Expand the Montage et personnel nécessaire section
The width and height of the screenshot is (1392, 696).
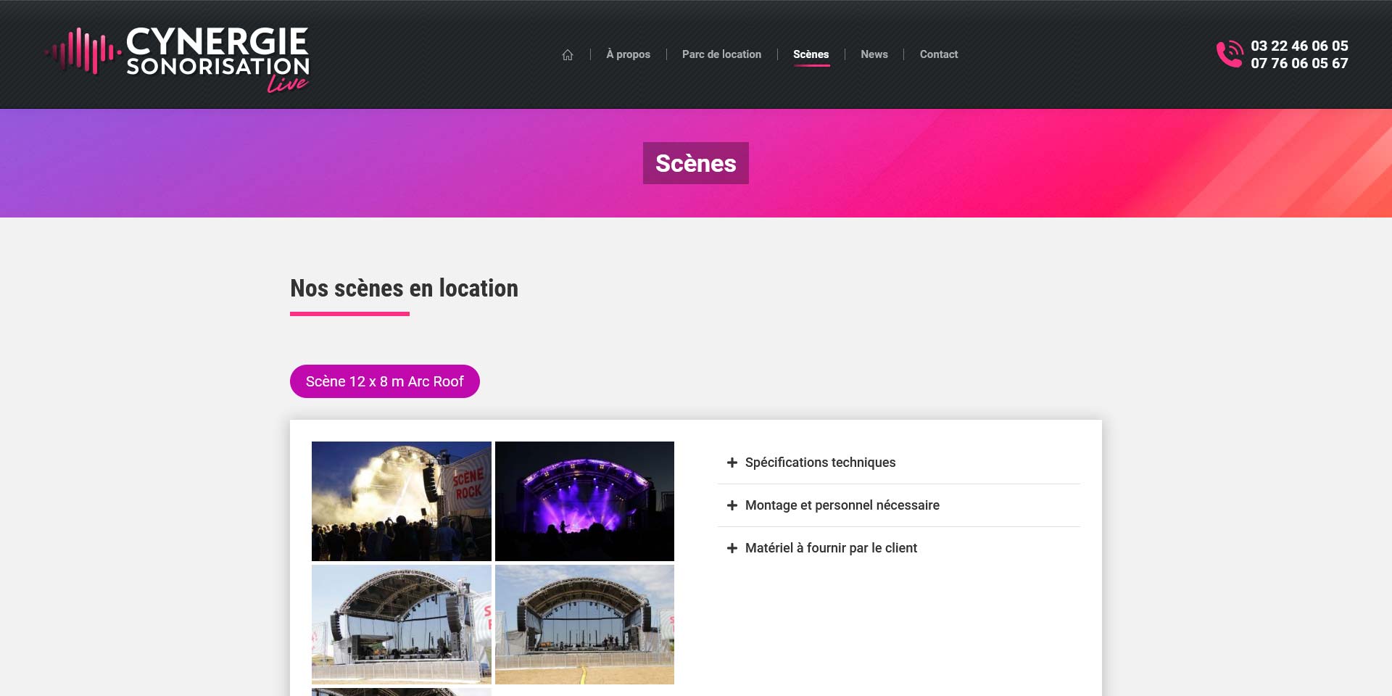tap(842, 505)
